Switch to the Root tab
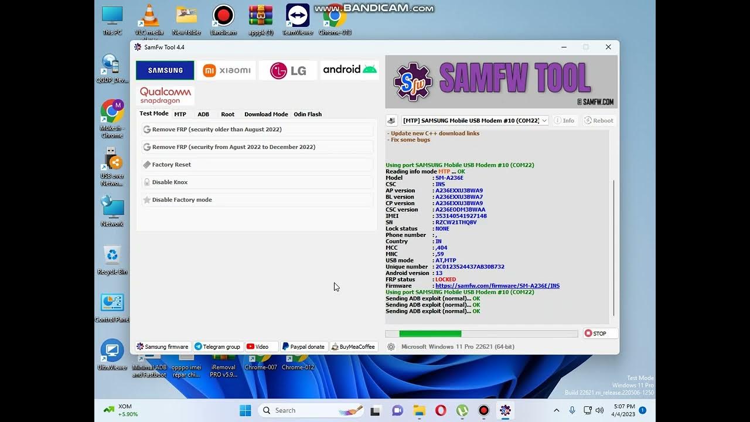Viewport: 750px width, 422px height. [x=228, y=114]
